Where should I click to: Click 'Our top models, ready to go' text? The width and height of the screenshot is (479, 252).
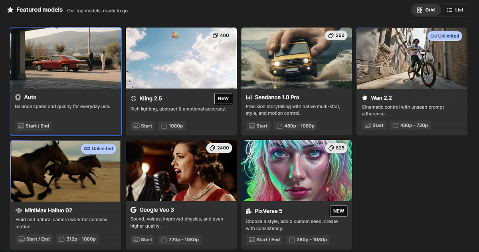coord(97,11)
